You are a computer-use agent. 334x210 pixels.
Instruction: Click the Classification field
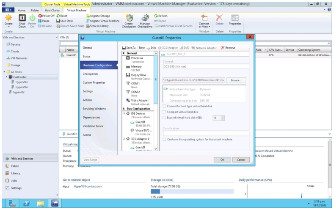206,133
